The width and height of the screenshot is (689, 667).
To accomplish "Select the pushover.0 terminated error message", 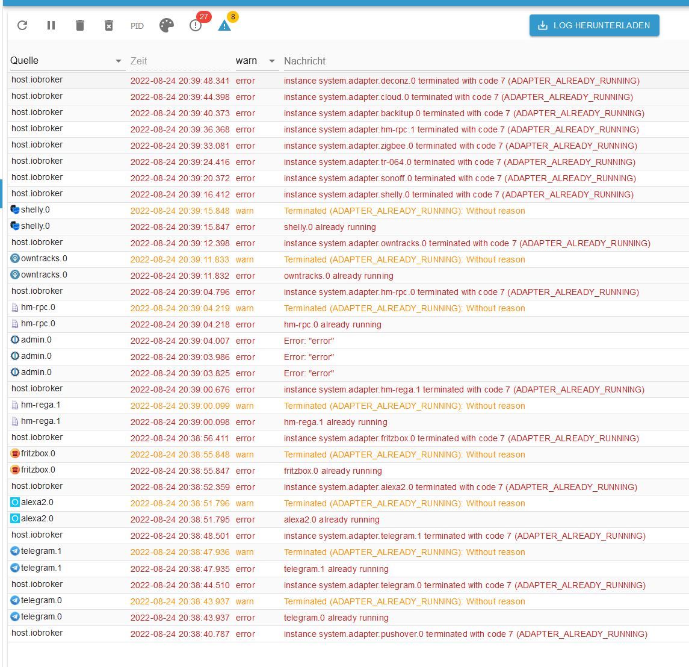I will 466,634.
